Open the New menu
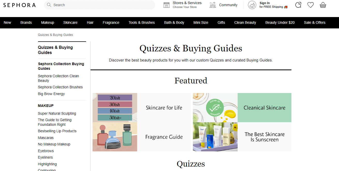Screen dimensions: 339x171 (7, 22)
